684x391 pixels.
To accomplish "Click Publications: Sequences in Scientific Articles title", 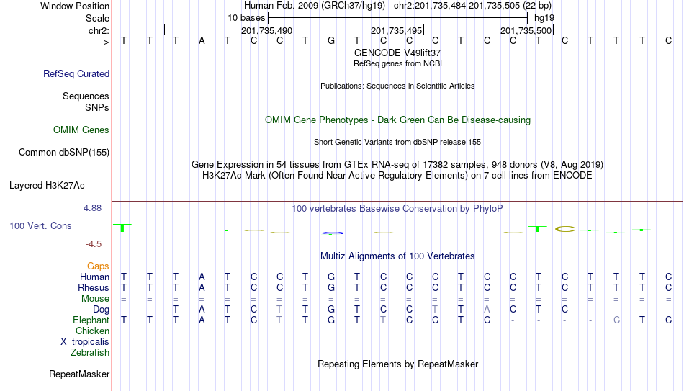I will pyautogui.click(x=397, y=86).
